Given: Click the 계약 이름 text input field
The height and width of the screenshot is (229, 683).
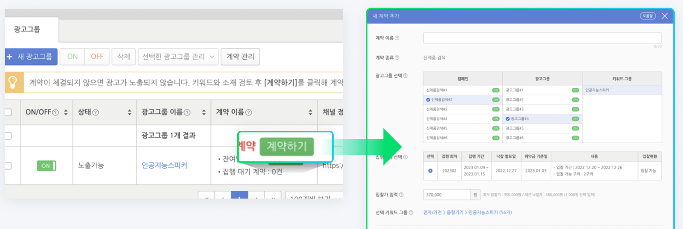Looking at the screenshot, I should pos(542,38).
